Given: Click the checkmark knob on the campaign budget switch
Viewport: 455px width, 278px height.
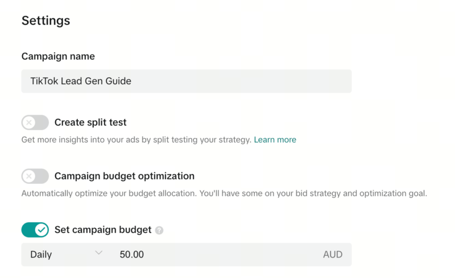Looking at the screenshot, I should [x=42, y=230].
